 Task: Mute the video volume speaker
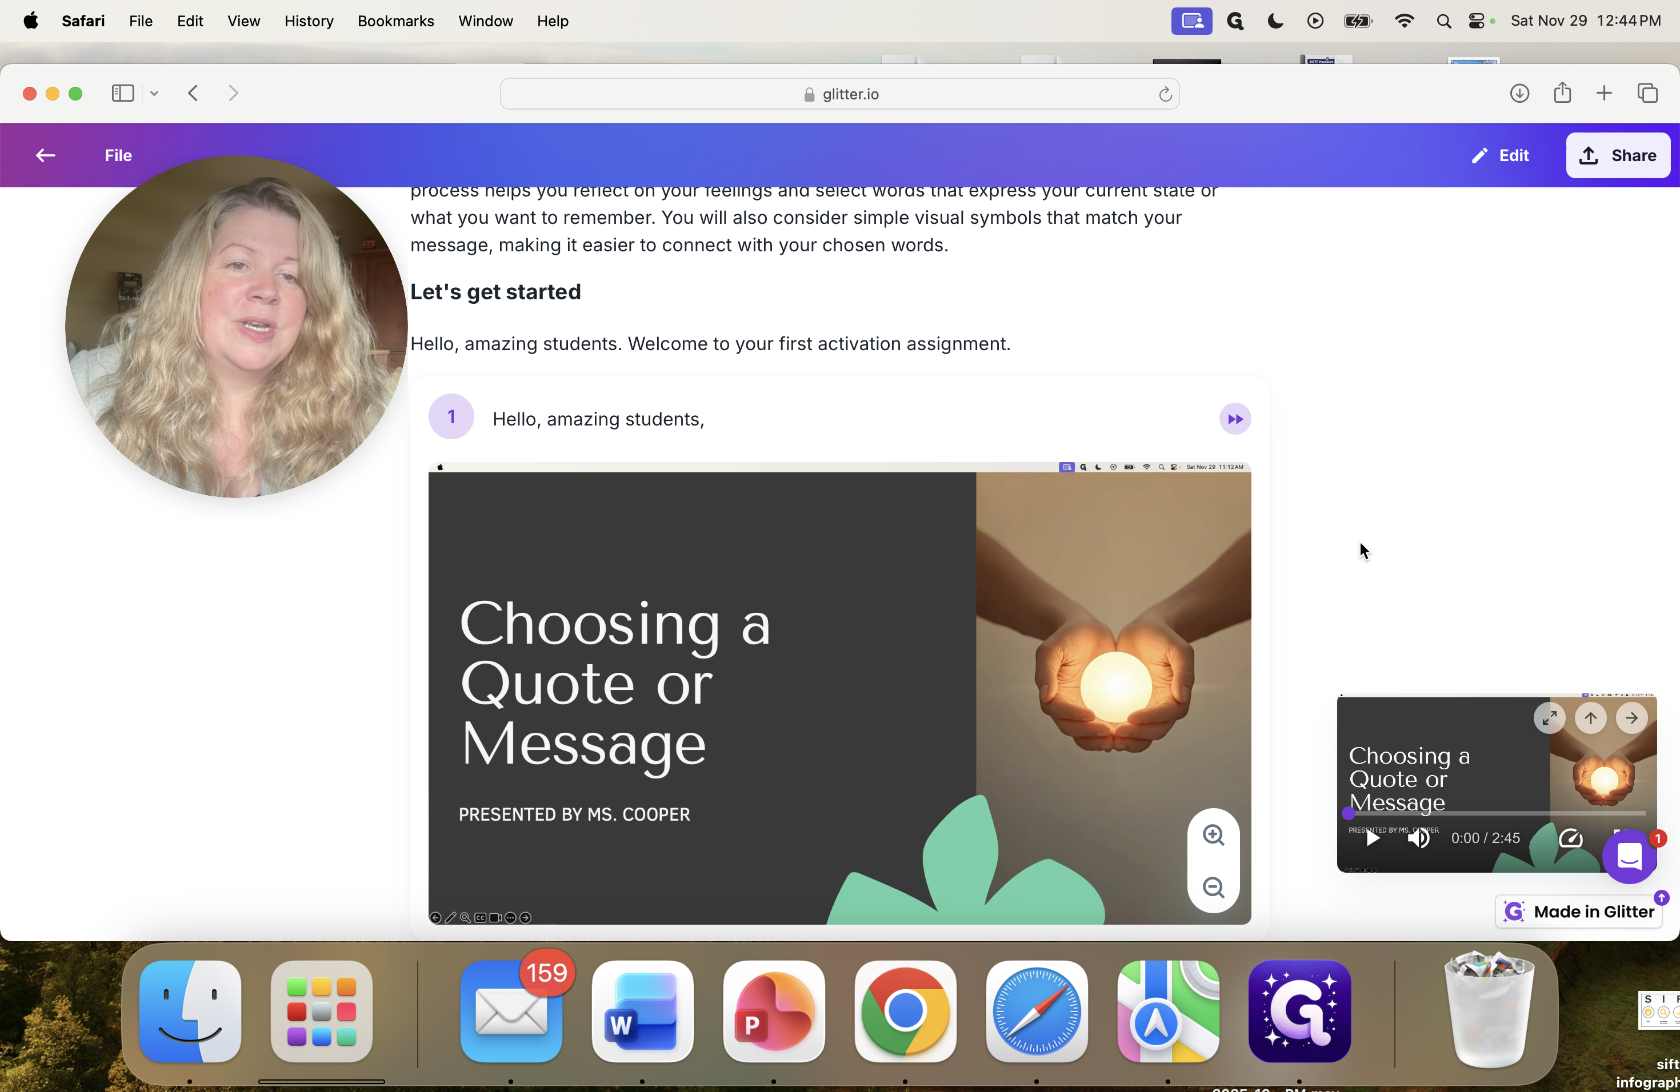[1418, 838]
